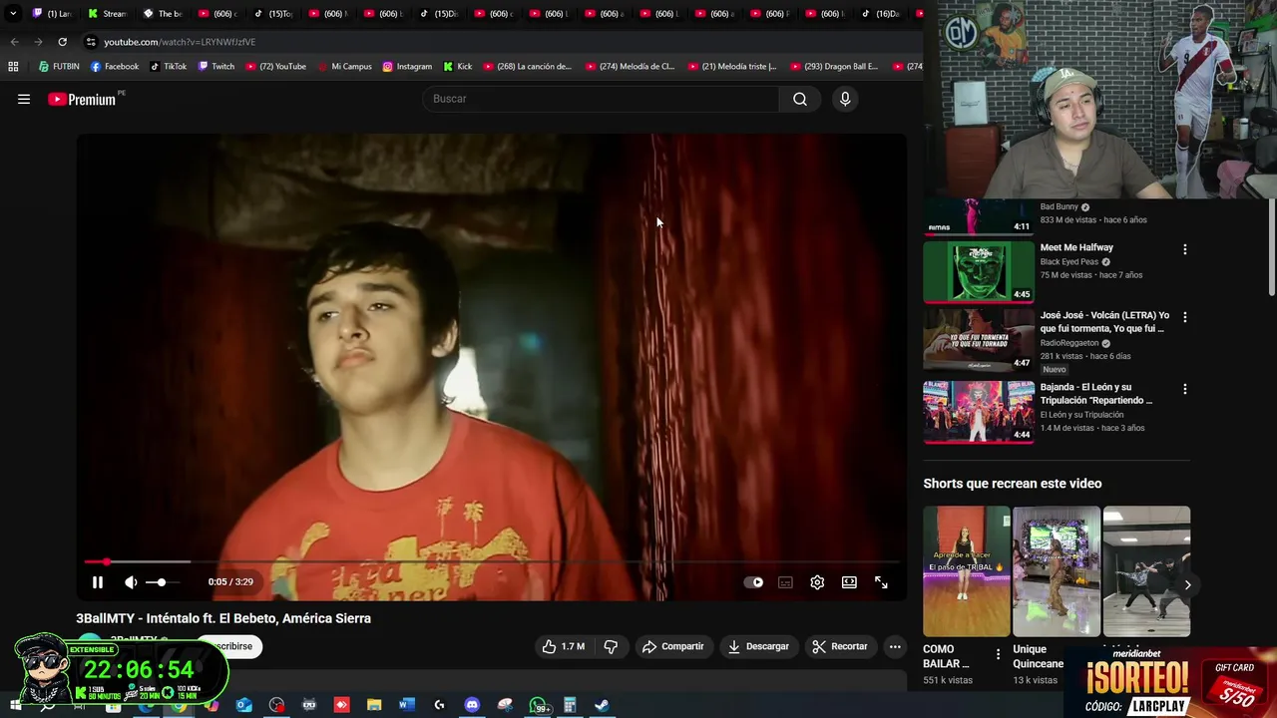Adjust the volume slider
Screen dimensions: 1277x718
[163, 582]
